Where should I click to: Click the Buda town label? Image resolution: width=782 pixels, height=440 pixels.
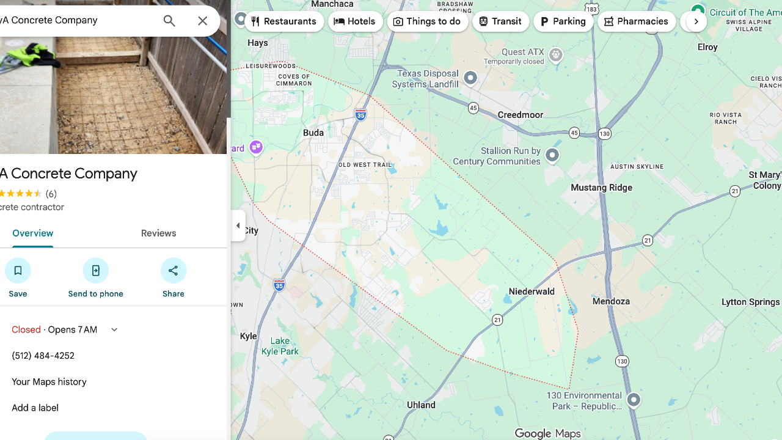[313, 133]
